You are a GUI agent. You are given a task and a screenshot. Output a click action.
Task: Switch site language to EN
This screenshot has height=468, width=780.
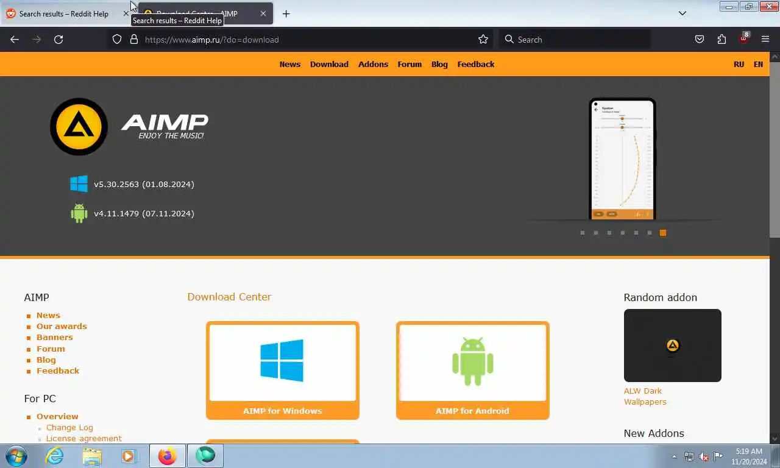click(758, 64)
